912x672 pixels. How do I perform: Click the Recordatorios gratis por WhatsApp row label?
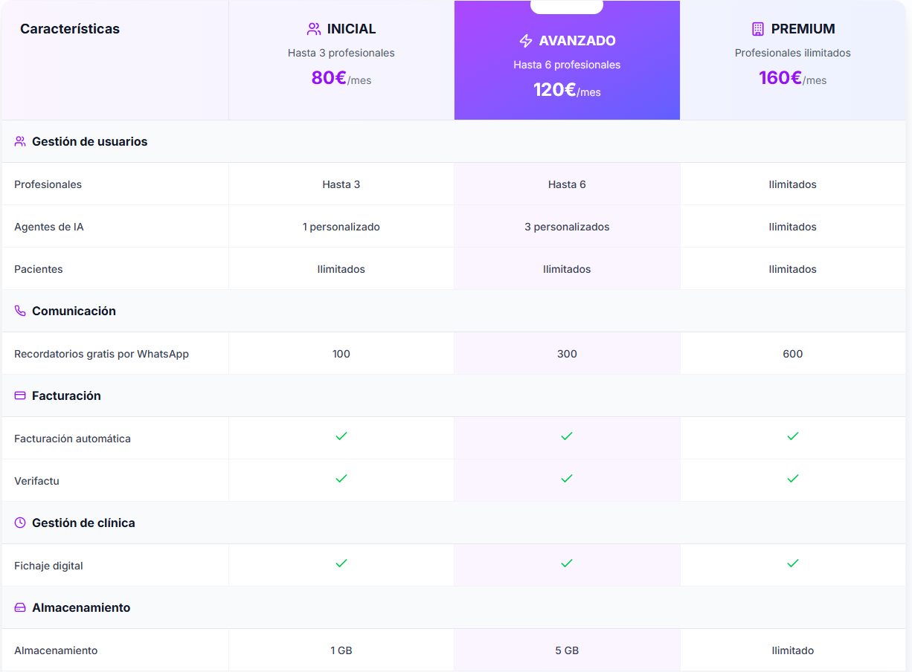coord(101,354)
